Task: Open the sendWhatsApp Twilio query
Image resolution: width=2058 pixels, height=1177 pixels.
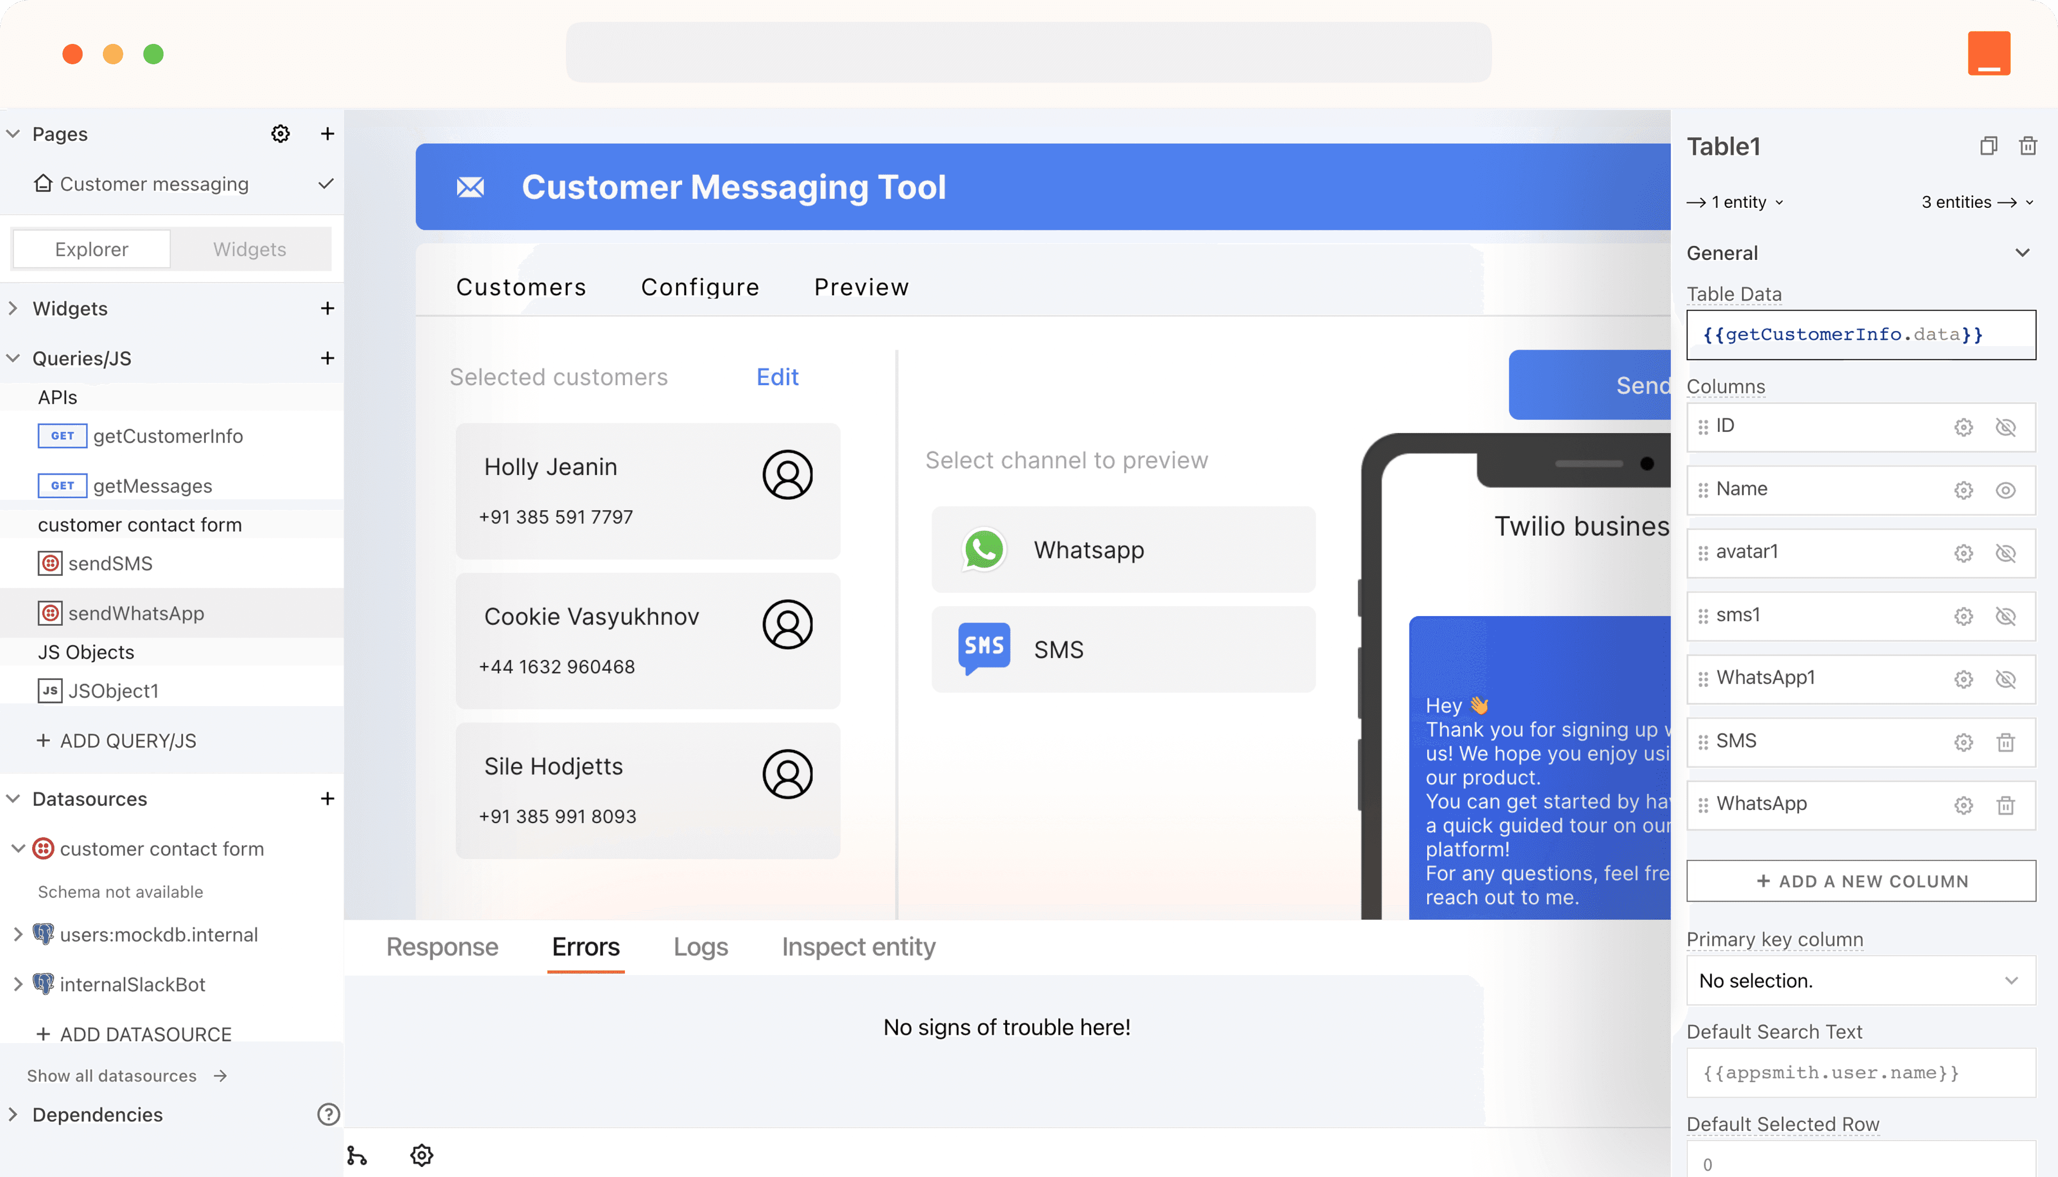Action: pos(136,613)
